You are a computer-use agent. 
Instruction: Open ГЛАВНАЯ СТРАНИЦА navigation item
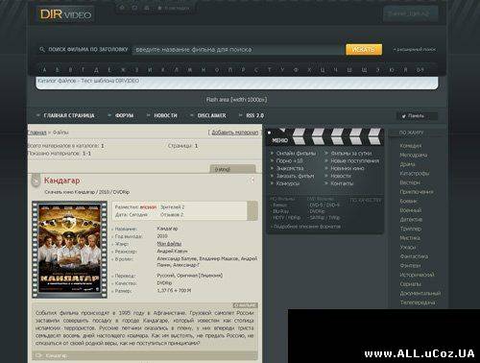point(69,115)
